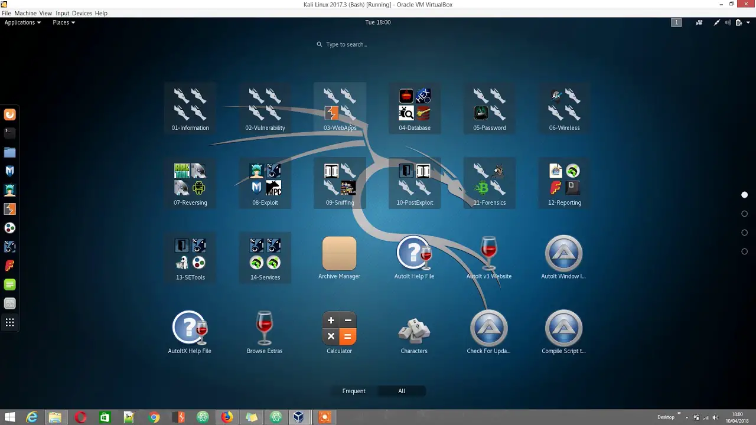Viewport: 756px width, 425px height.
Task: Click the network connection icon in top bar
Action: click(716, 22)
